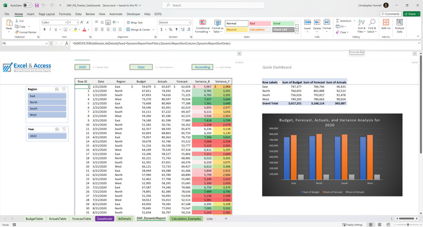Toggle North in Region slicer

click(47, 102)
